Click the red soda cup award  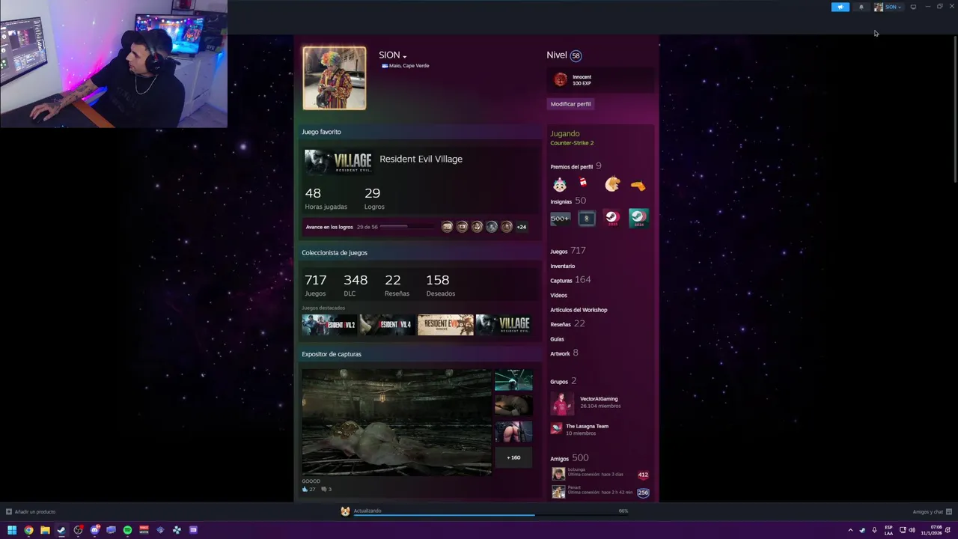[583, 183]
